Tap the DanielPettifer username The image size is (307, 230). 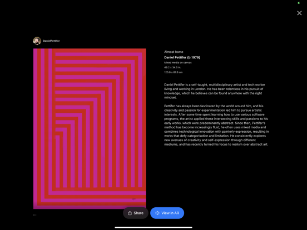pos(51,41)
